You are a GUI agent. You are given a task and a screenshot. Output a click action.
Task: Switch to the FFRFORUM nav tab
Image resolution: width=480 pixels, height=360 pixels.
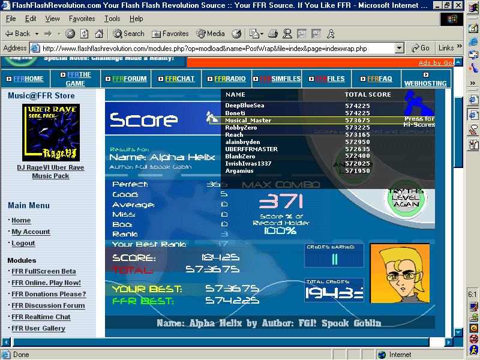coord(126,79)
